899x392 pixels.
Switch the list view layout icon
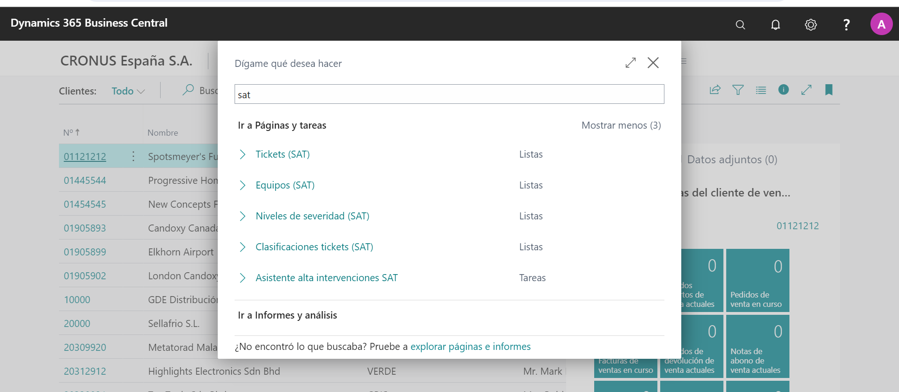(x=761, y=90)
